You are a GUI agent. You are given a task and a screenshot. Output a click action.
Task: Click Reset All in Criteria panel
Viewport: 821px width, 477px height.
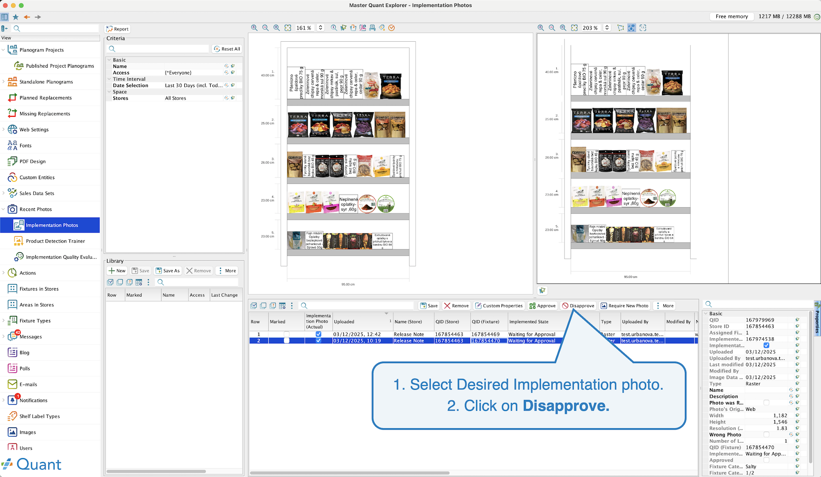(x=227, y=49)
